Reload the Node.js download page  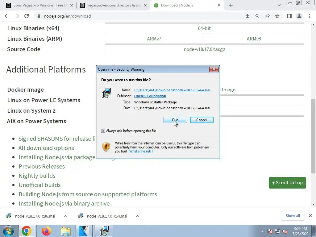pyautogui.click(x=27, y=16)
